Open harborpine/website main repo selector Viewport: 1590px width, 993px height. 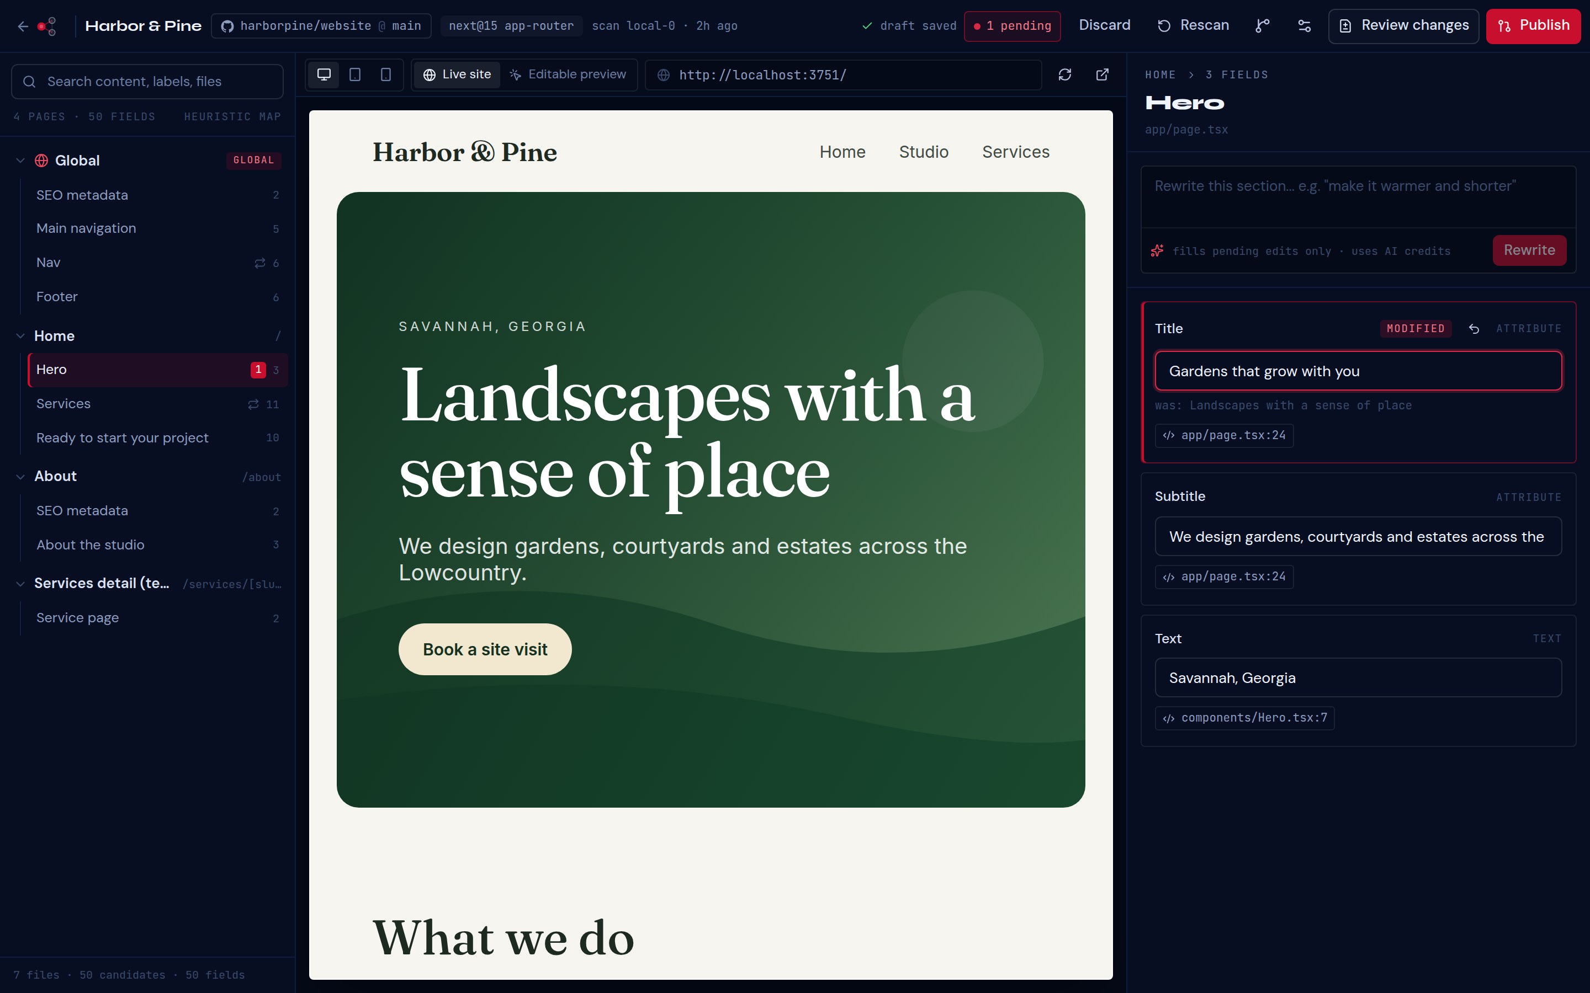(321, 25)
